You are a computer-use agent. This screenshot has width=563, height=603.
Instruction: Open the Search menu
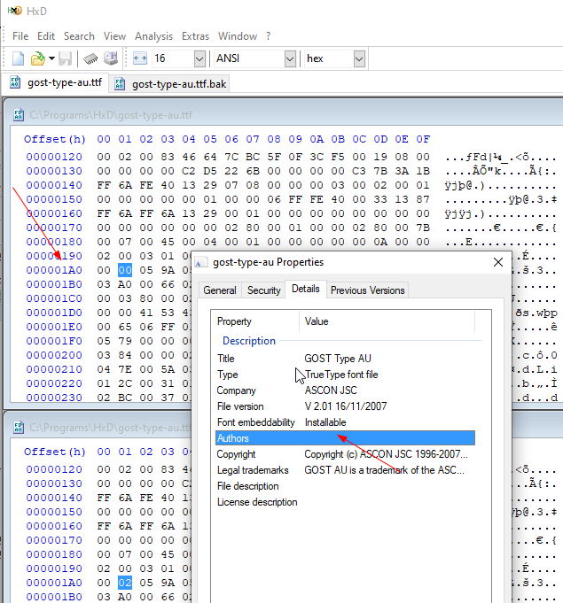pos(79,36)
